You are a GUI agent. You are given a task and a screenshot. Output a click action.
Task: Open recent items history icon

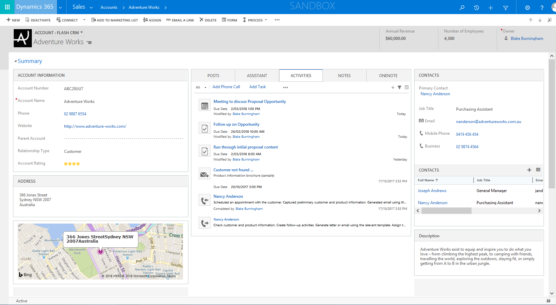pyautogui.click(x=476, y=7)
